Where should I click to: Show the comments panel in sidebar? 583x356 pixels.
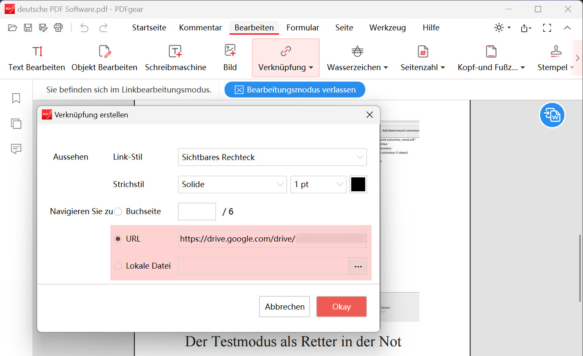(16, 149)
